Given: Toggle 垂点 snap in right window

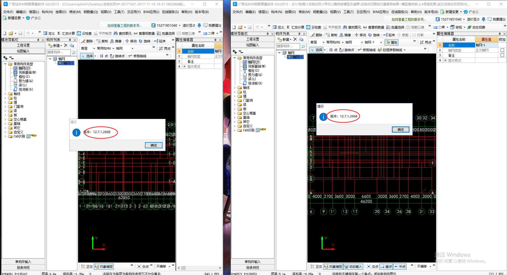Looking at the screenshot, I should (x=386, y=266).
